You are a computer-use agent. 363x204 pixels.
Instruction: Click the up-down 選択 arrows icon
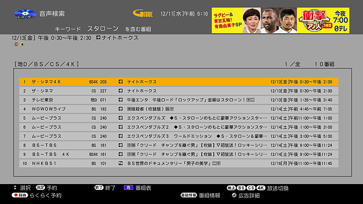point(15,188)
